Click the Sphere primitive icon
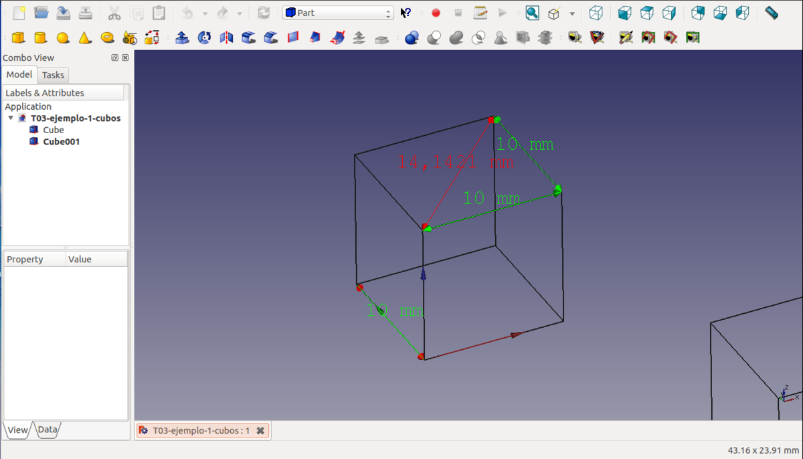The width and height of the screenshot is (803, 459). (63, 37)
